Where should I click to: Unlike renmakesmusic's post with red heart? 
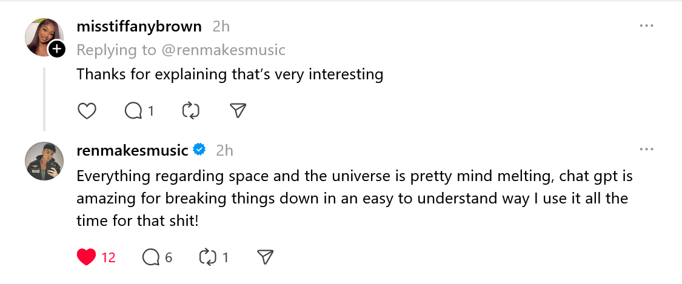pyautogui.click(x=87, y=257)
